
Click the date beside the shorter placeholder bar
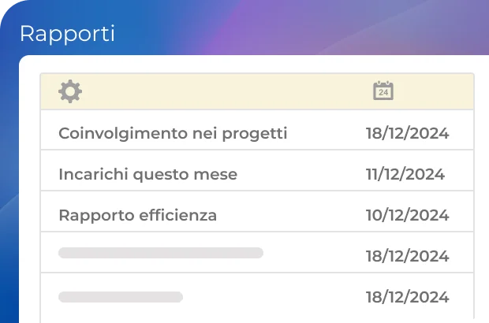tap(407, 297)
